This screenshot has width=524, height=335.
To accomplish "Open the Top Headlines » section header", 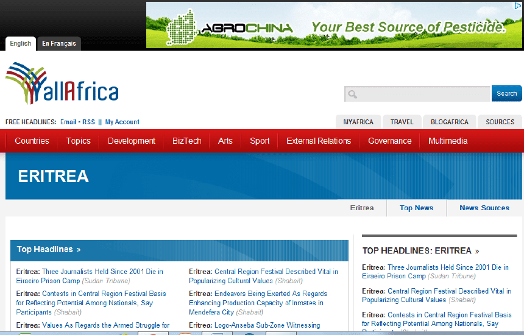I will (x=49, y=250).
